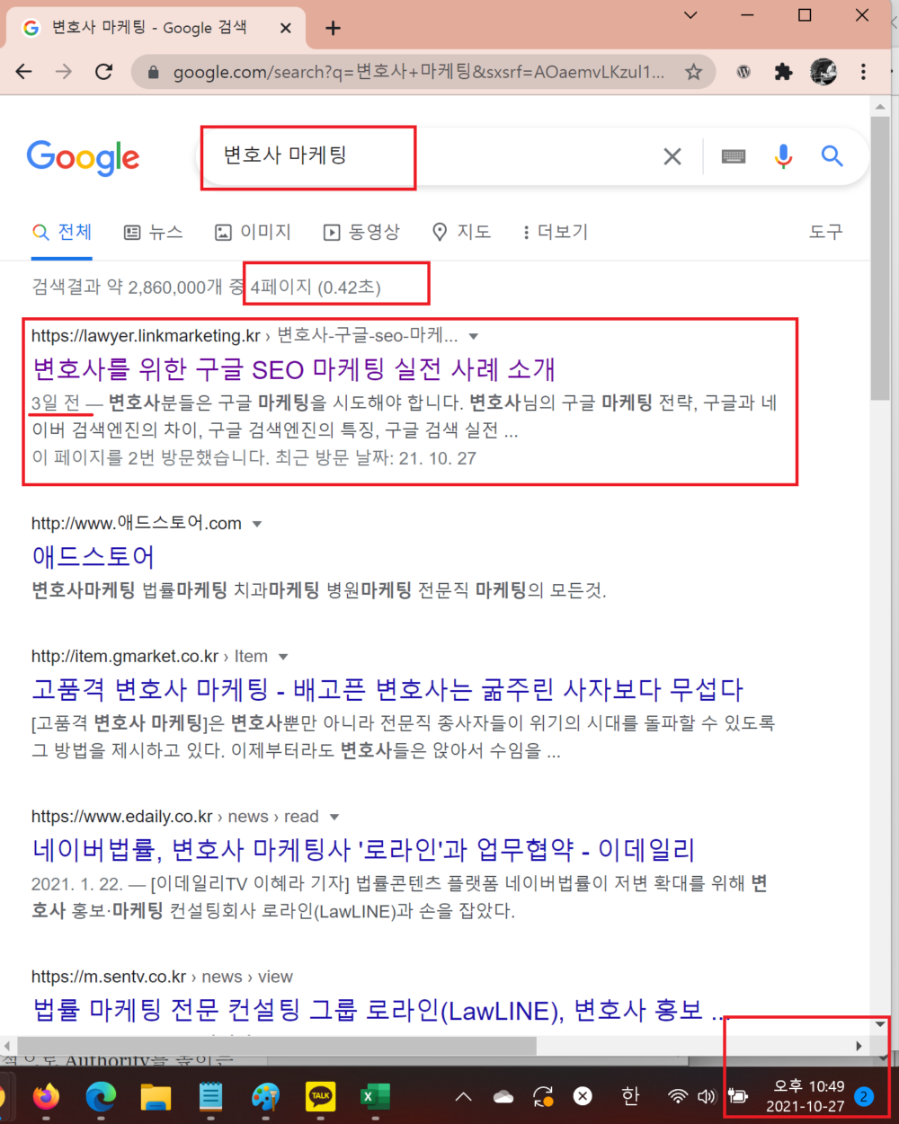Expand options arrow next to 애드스토어.com
Screen dimensions: 899x1124
tap(257, 524)
